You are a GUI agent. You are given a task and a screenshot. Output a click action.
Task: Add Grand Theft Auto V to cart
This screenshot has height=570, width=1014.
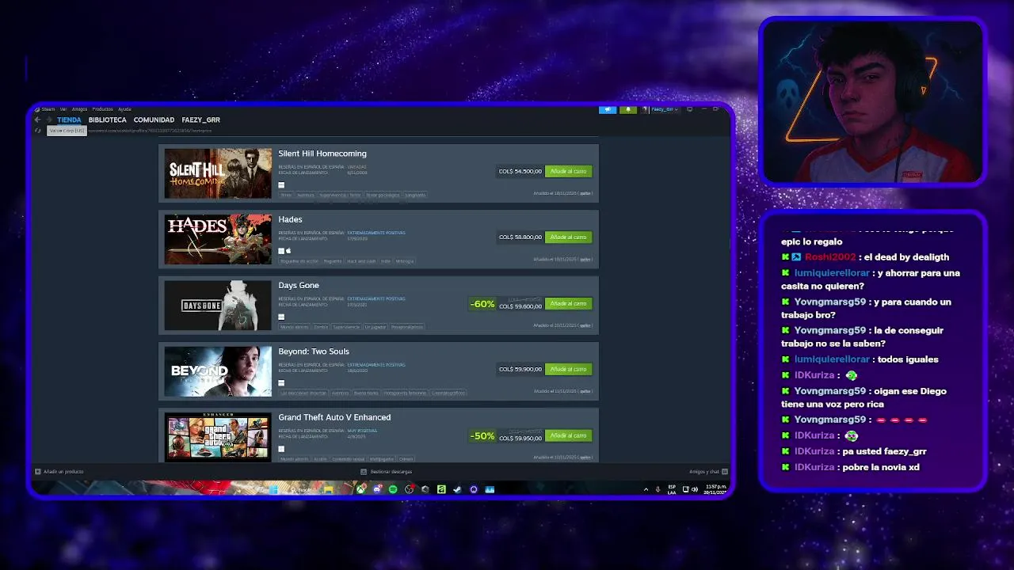point(568,435)
